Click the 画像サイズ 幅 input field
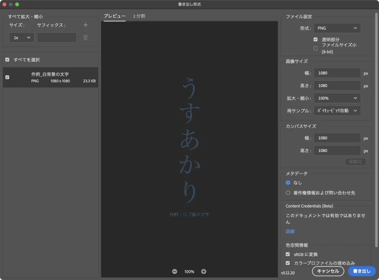 tap(337, 73)
